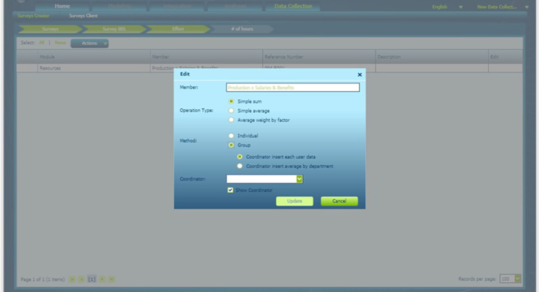The height and width of the screenshot is (292, 539).
Task: Uncheck the Show Coordinator checkbox
Action: pos(230,190)
